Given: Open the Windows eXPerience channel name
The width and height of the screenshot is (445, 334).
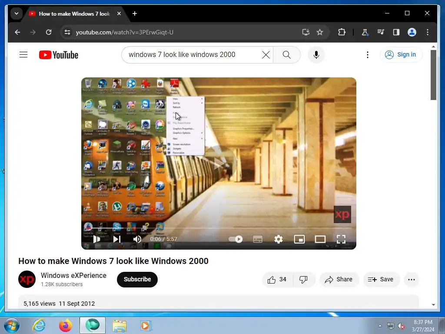Looking at the screenshot, I should click(x=73, y=275).
